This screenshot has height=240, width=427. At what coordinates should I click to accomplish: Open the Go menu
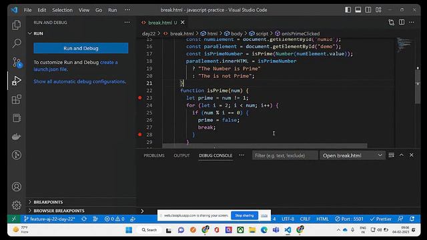click(99, 10)
